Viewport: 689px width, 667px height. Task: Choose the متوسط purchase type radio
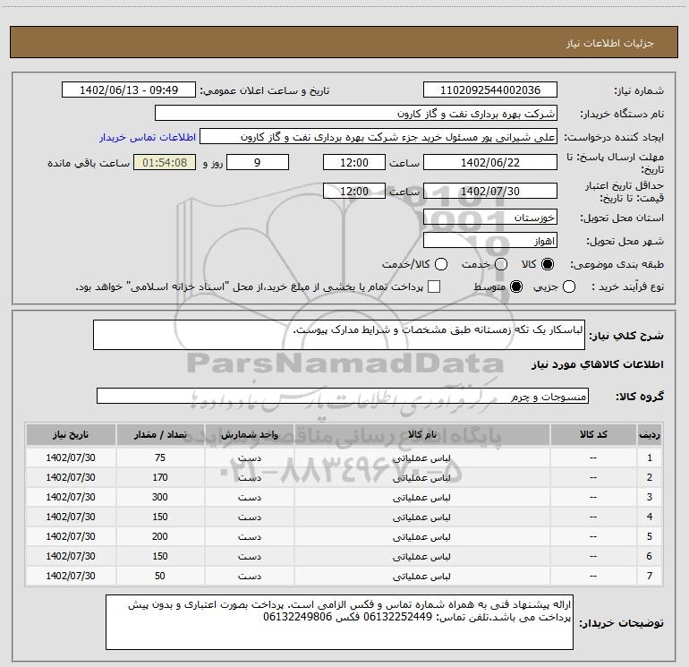(516, 286)
